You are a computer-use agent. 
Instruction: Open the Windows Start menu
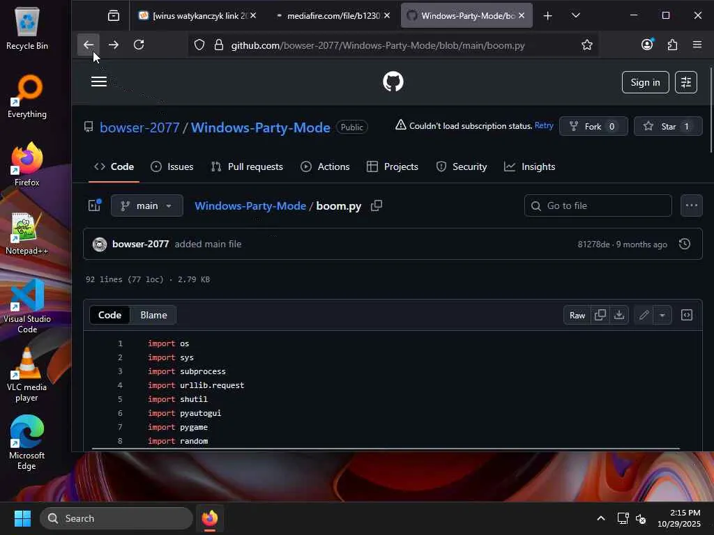[22, 518]
